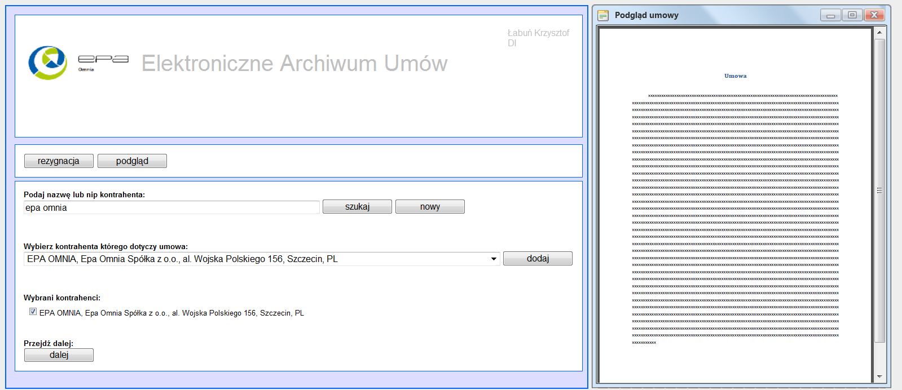
Task: Open the podgląd contract preview button
Action: point(132,161)
